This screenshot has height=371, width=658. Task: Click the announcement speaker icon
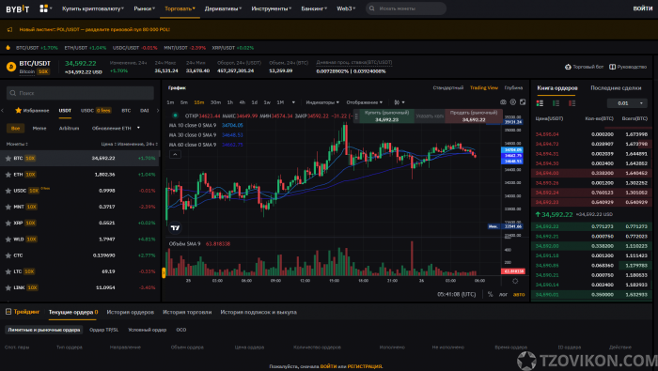point(9,29)
